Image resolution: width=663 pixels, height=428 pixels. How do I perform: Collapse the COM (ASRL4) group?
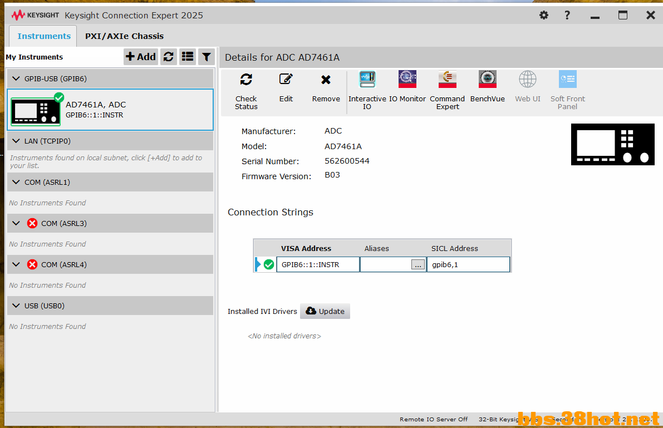pos(16,264)
